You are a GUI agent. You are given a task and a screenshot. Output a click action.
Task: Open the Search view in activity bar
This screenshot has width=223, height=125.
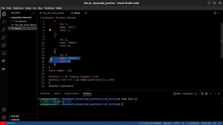point(4,22)
